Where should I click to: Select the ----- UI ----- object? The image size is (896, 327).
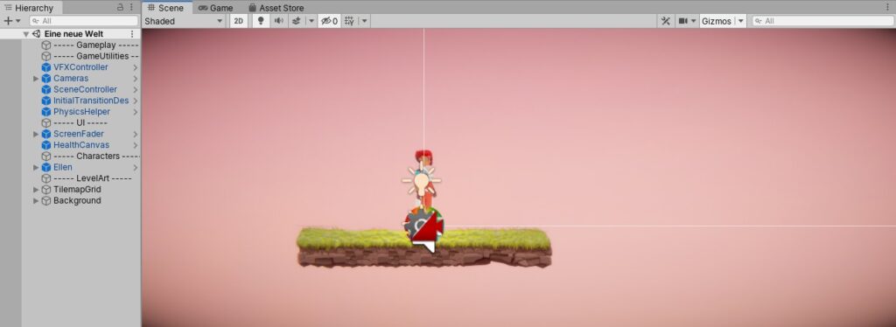(x=80, y=122)
